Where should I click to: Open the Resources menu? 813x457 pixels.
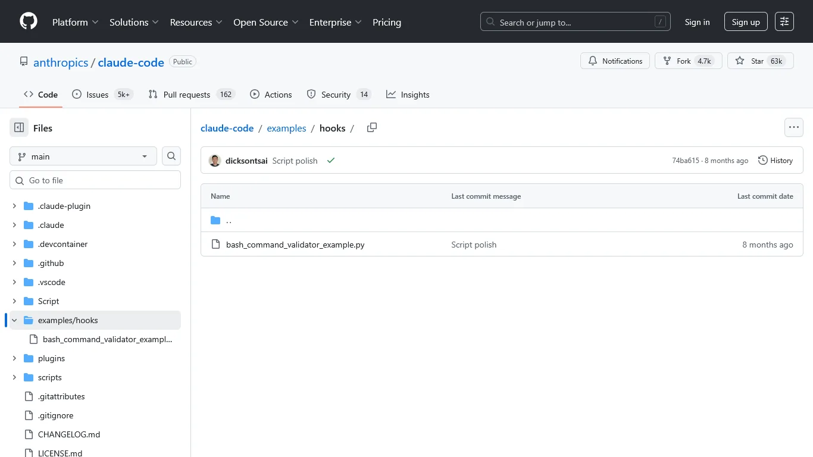coord(196,22)
